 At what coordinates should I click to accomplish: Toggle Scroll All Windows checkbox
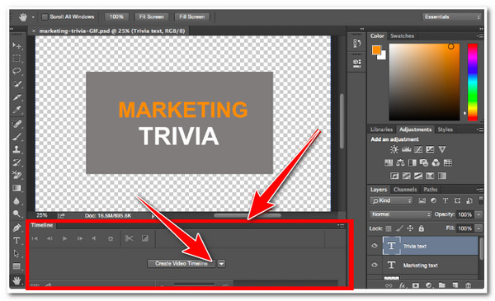45,16
